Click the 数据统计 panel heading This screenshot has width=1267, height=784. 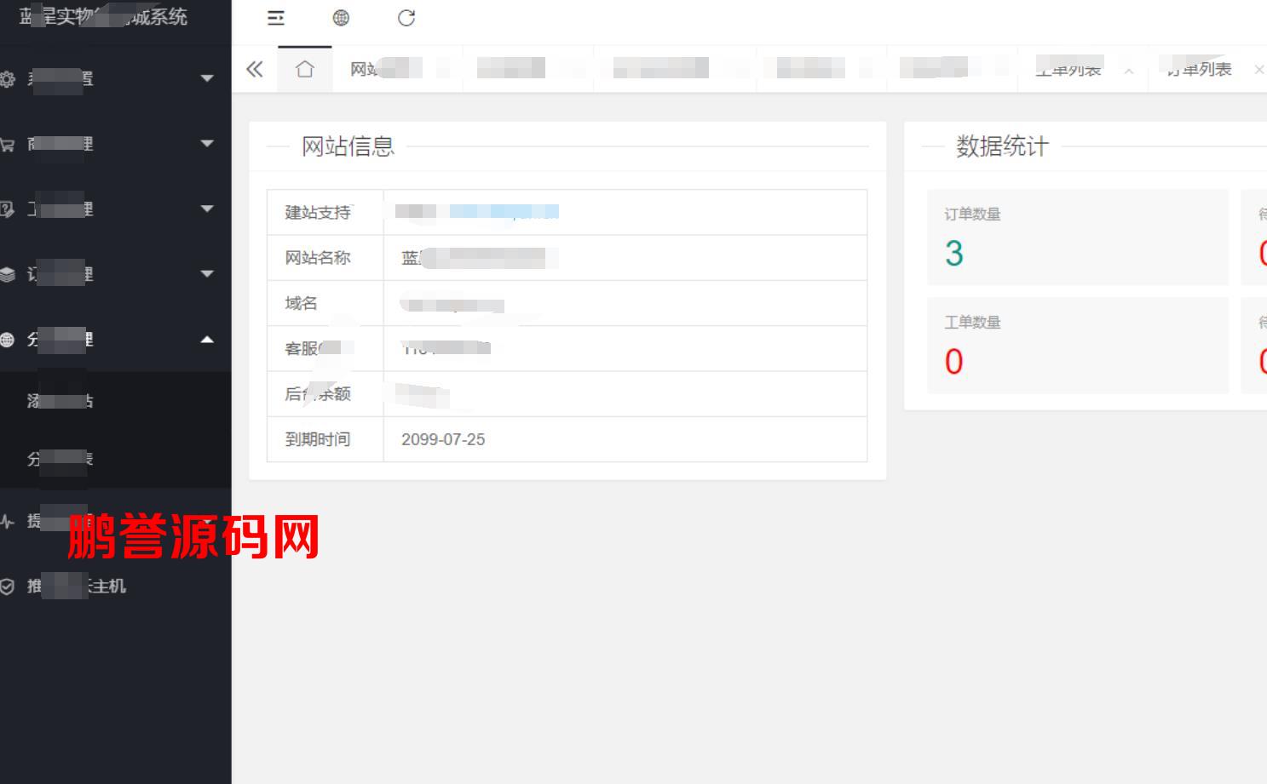[1002, 146]
